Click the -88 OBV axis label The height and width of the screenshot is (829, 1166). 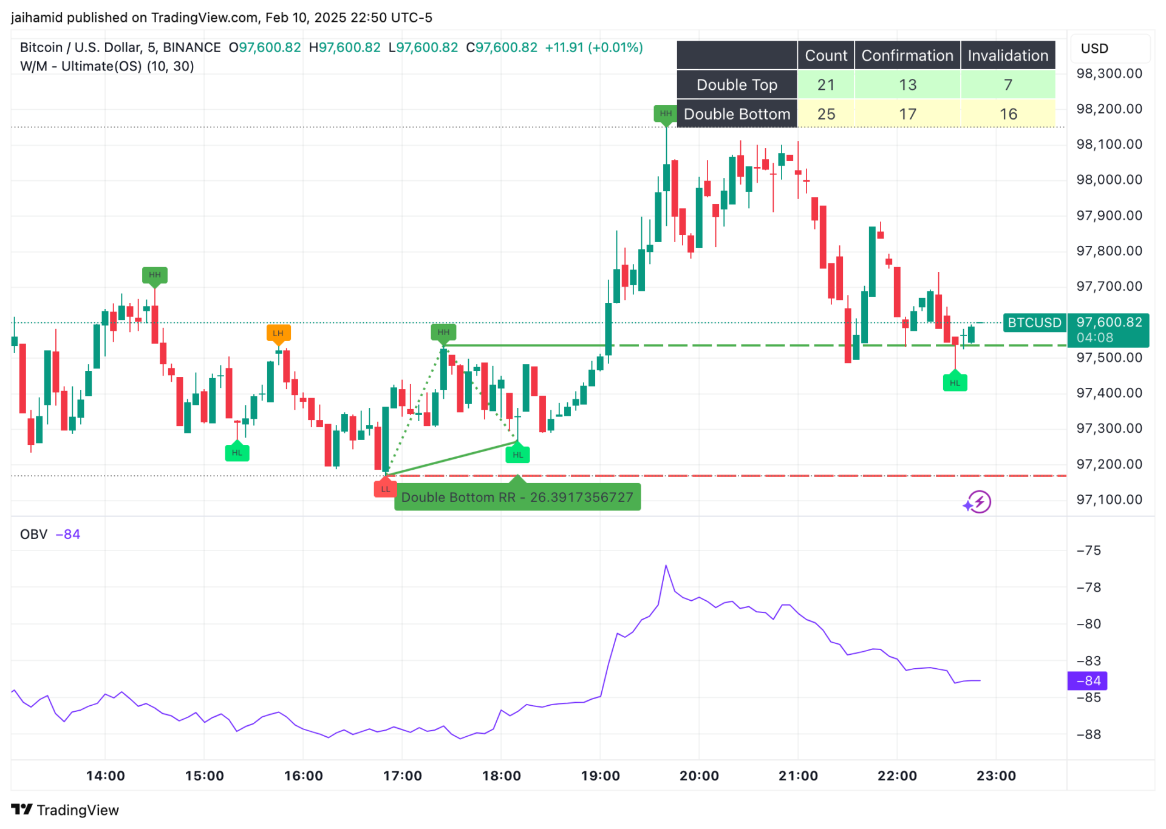(1088, 734)
